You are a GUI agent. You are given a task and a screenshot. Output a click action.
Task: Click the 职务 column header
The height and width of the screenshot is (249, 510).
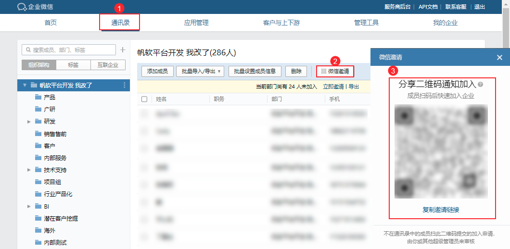click(219, 99)
